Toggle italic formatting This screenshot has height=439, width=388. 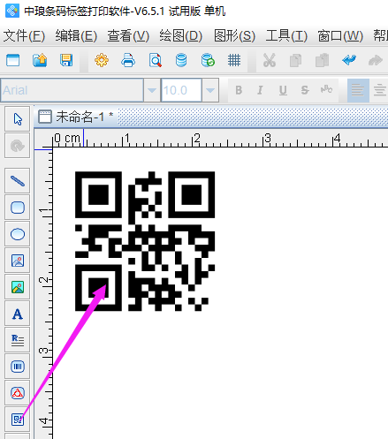pyautogui.click(x=260, y=90)
